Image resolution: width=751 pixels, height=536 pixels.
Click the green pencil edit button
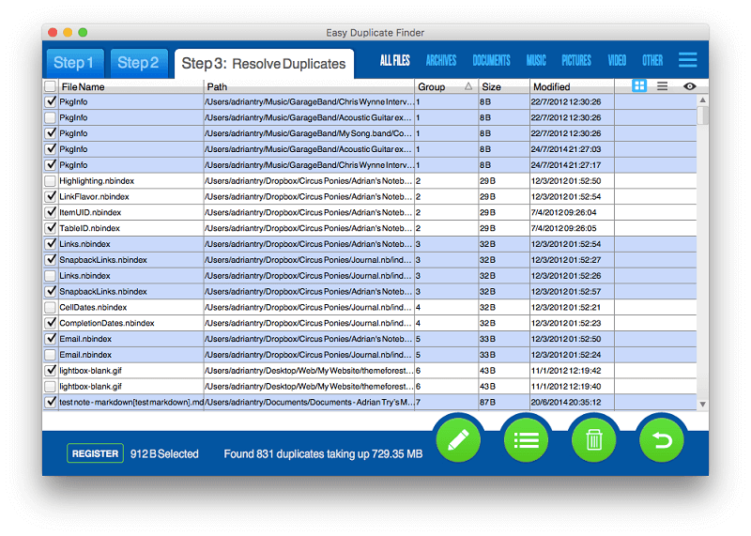(458, 439)
